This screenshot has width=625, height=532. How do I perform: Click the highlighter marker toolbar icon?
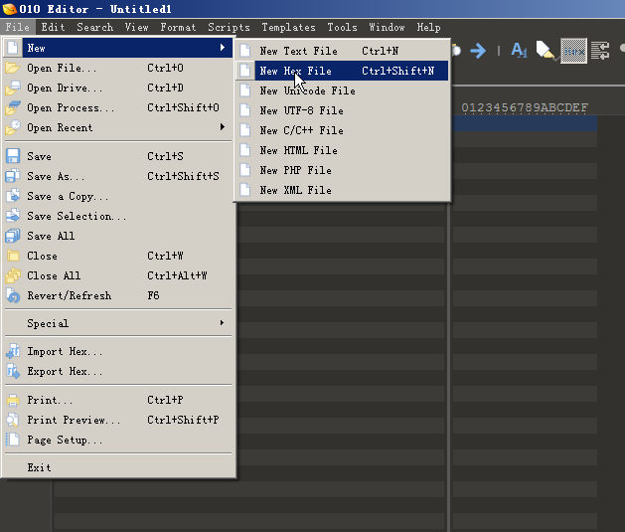546,51
